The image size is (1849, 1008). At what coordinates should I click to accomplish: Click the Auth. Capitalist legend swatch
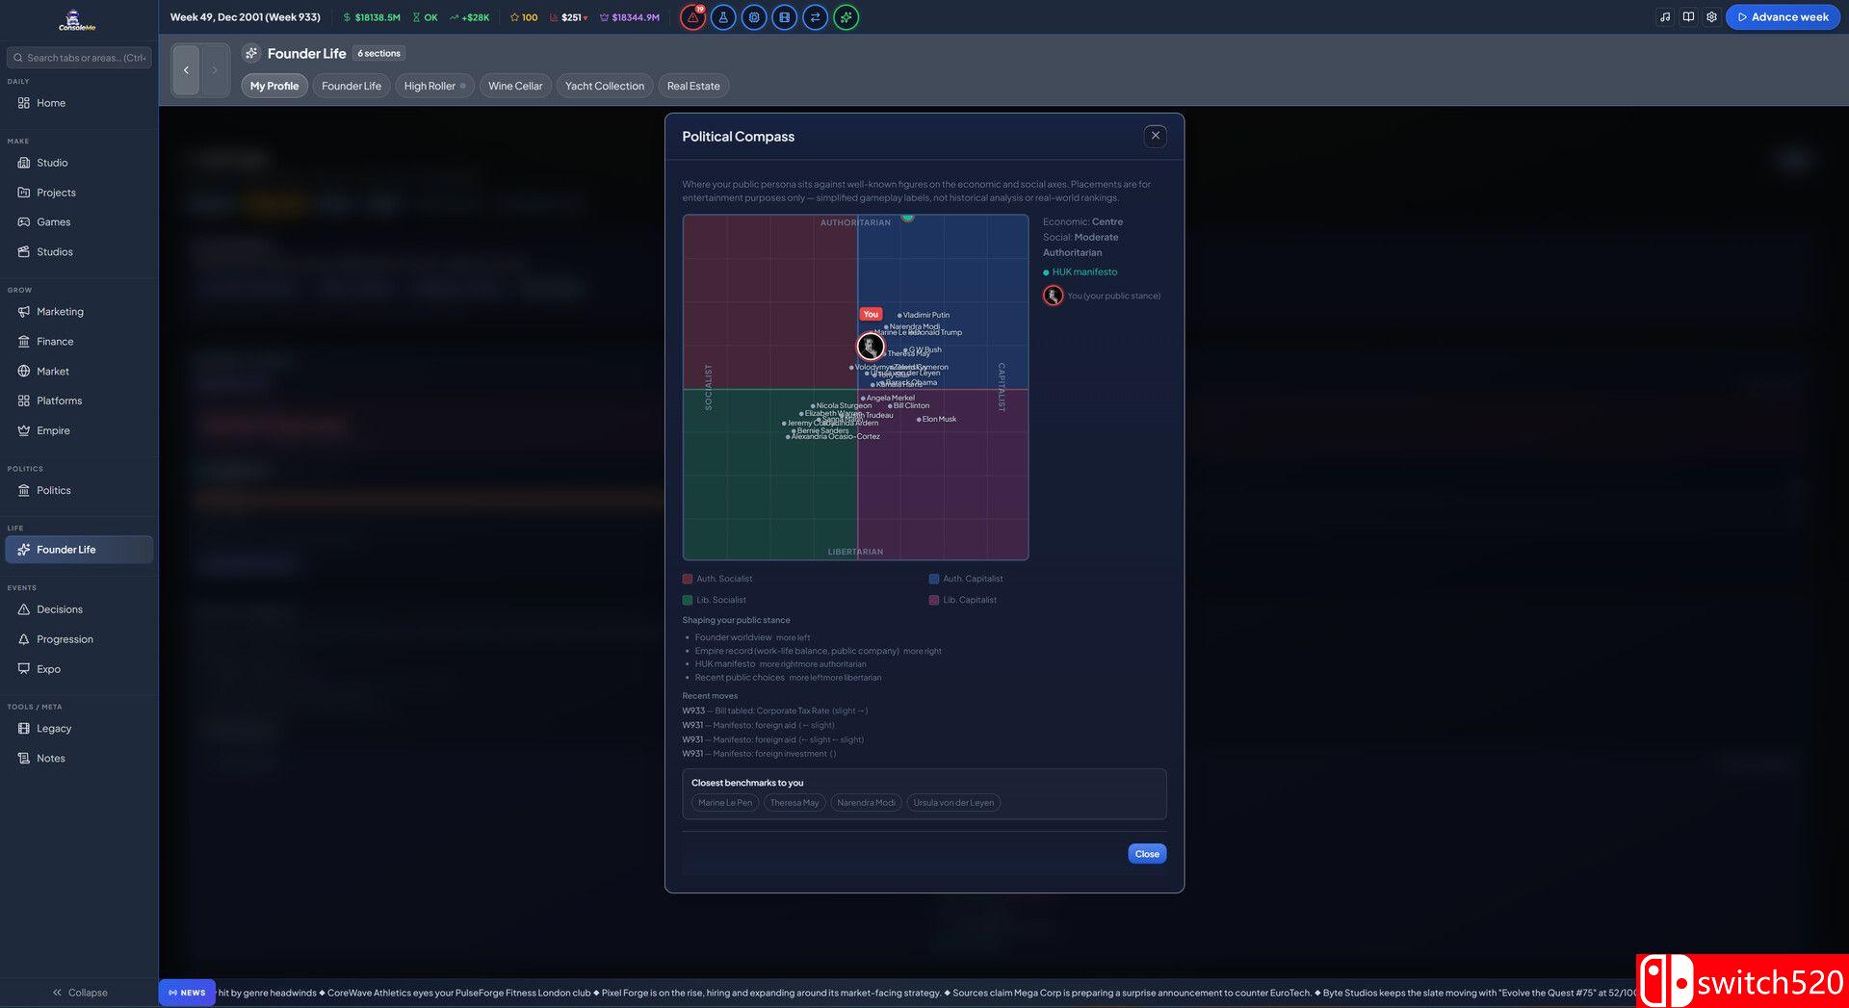pos(934,580)
